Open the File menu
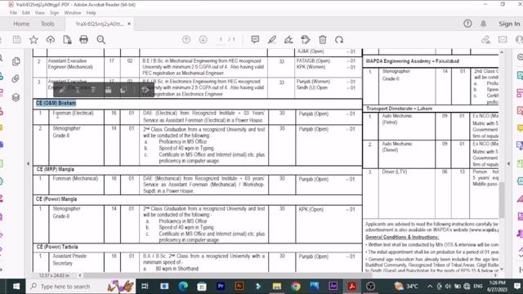This screenshot has height=294, width=523. coord(13,13)
